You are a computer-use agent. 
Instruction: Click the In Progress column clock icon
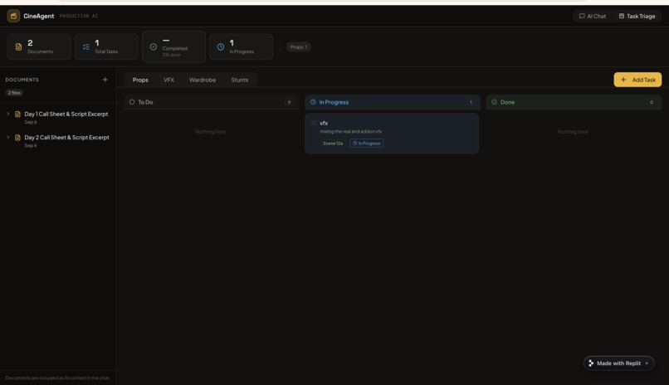click(313, 102)
